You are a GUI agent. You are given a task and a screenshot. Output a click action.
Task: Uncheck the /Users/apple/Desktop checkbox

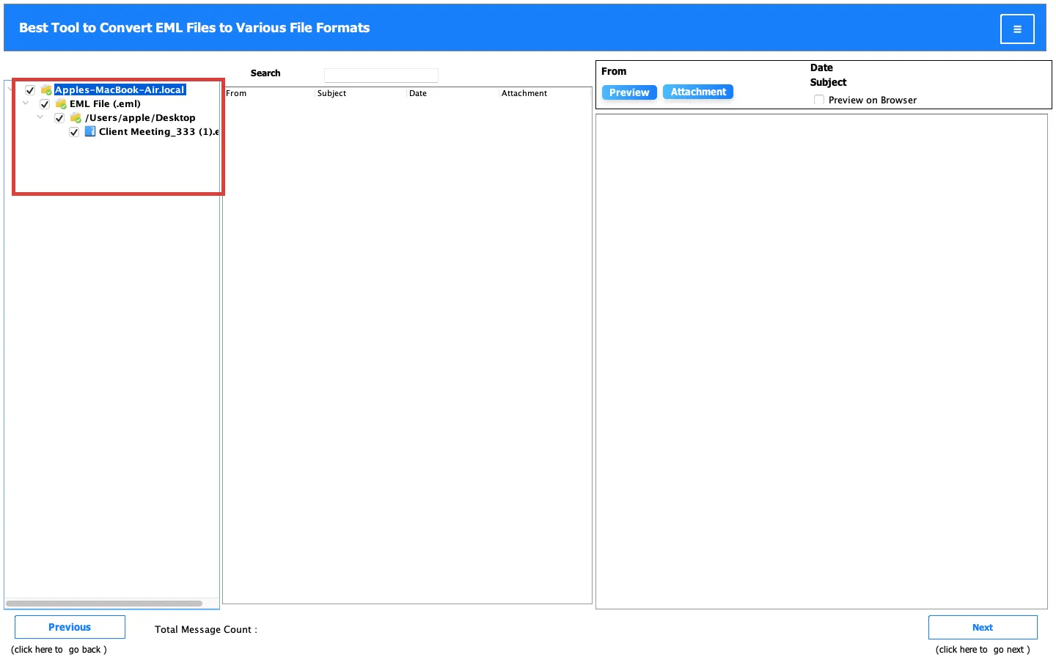click(59, 118)
